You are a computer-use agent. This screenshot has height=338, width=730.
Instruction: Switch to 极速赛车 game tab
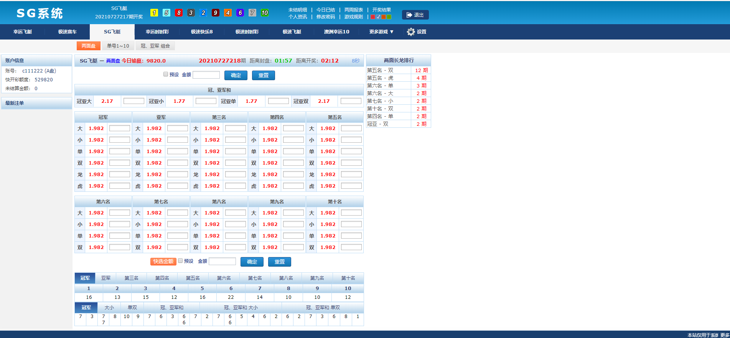point(68,32)
